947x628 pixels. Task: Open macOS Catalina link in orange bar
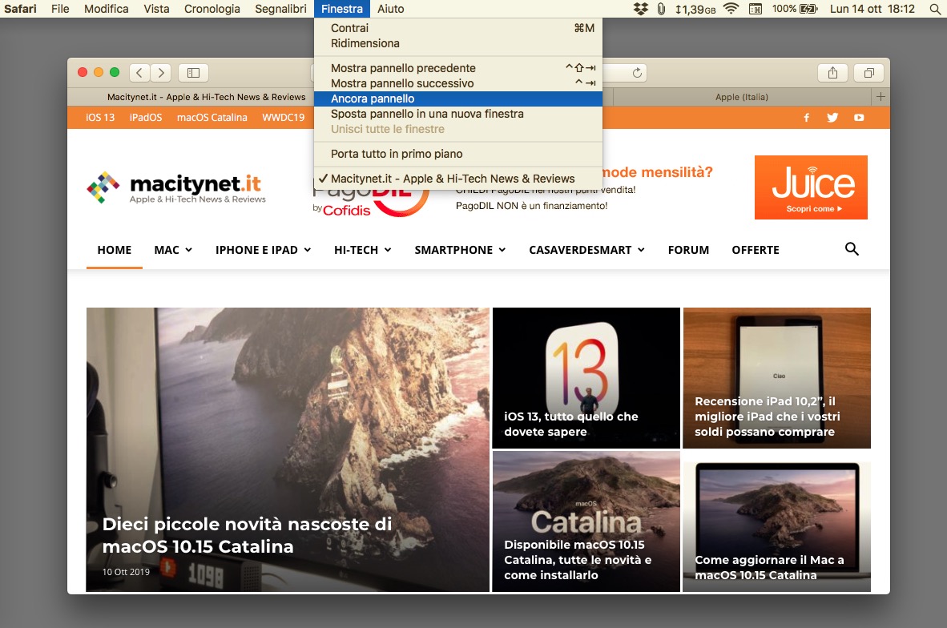[212, 118]
